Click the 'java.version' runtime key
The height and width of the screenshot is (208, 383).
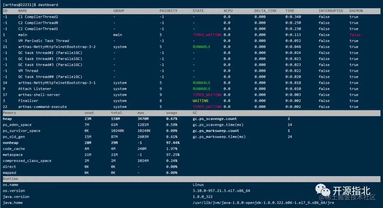tap(16, 197)
